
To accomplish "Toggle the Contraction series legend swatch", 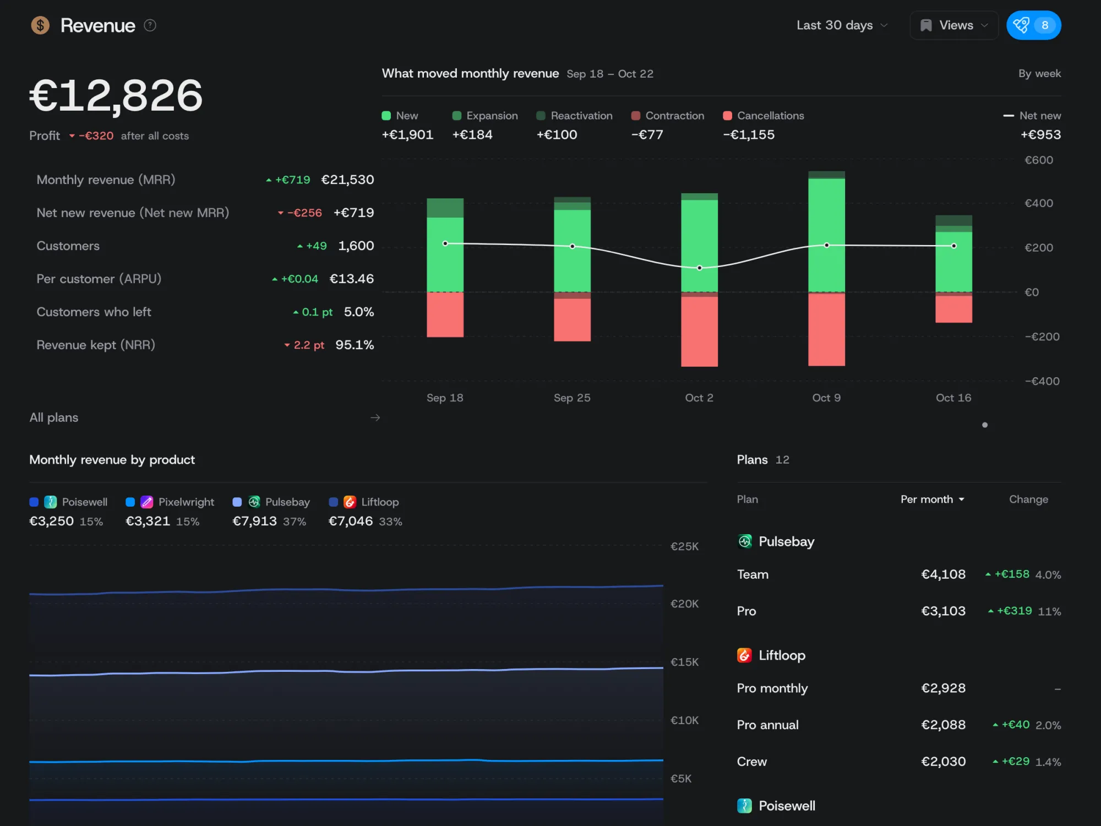I will pos(635,116).
